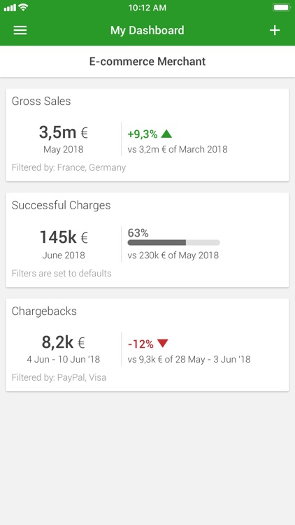Tap Filtered by: PayPal, Visa text
Image resolution: width=295 pixels, height=525 pixels.
(59, 378)
